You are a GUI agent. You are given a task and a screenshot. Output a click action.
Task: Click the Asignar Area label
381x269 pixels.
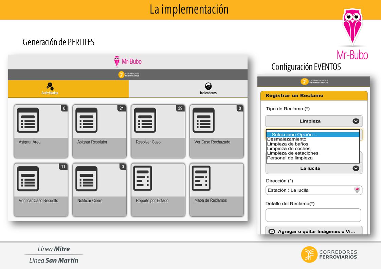click(x=30, y=142)
